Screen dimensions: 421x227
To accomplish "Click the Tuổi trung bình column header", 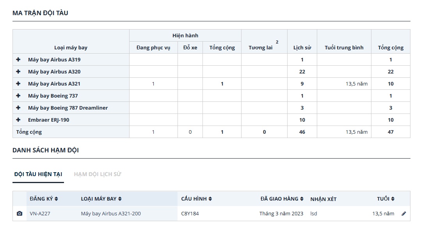I will click(x=344, y=47).
